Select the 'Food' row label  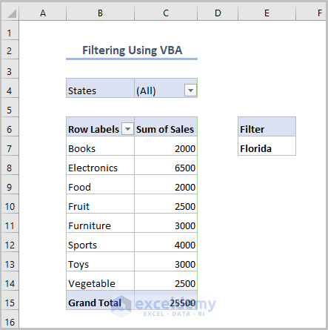(x=100, y=185)
